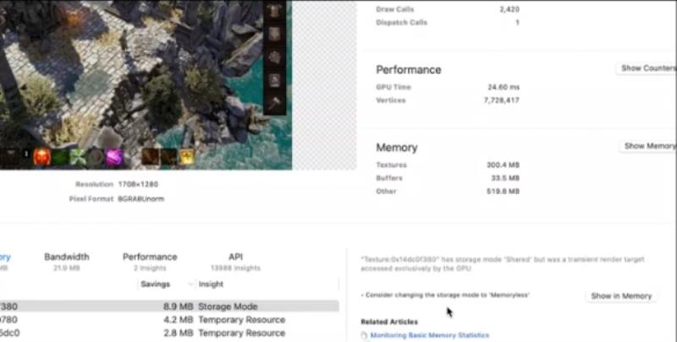
Task: Click the golden skill icon in hotbar
Action: click(x=186, y=156)
